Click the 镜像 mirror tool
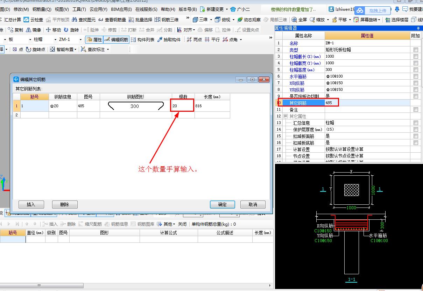Viewport: 423px width, 291px height. (34, 30)
